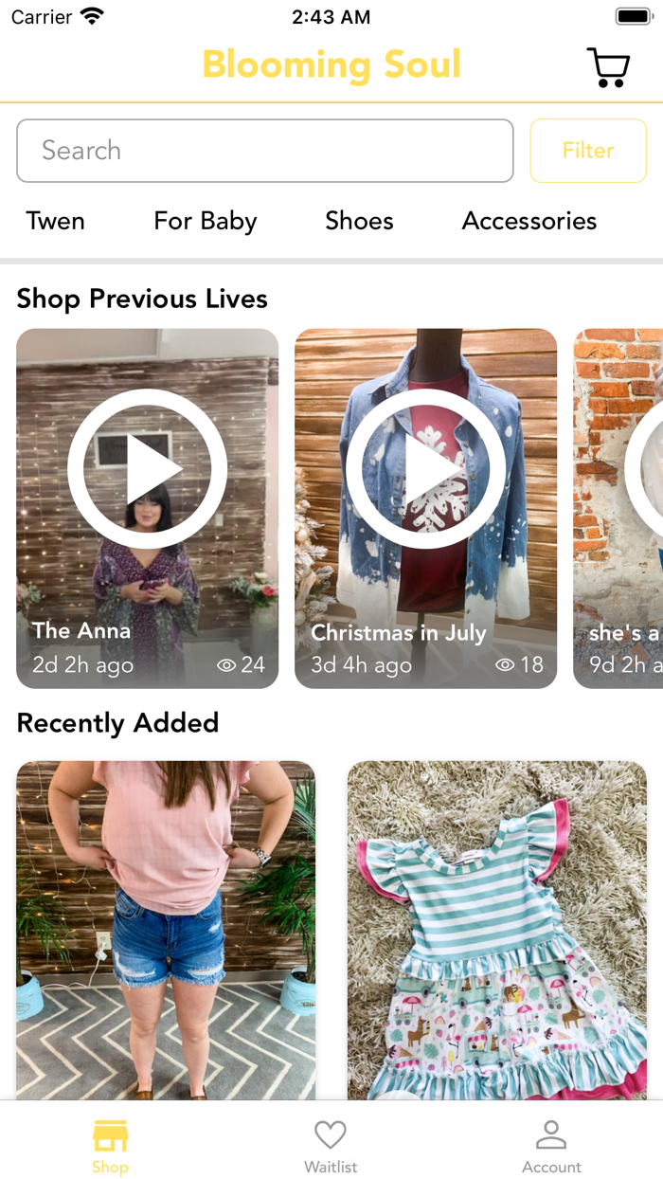Viewport: 663px width, 1179px height.
Task: Browse the Accessories category
Action: [x=529, y=221]
